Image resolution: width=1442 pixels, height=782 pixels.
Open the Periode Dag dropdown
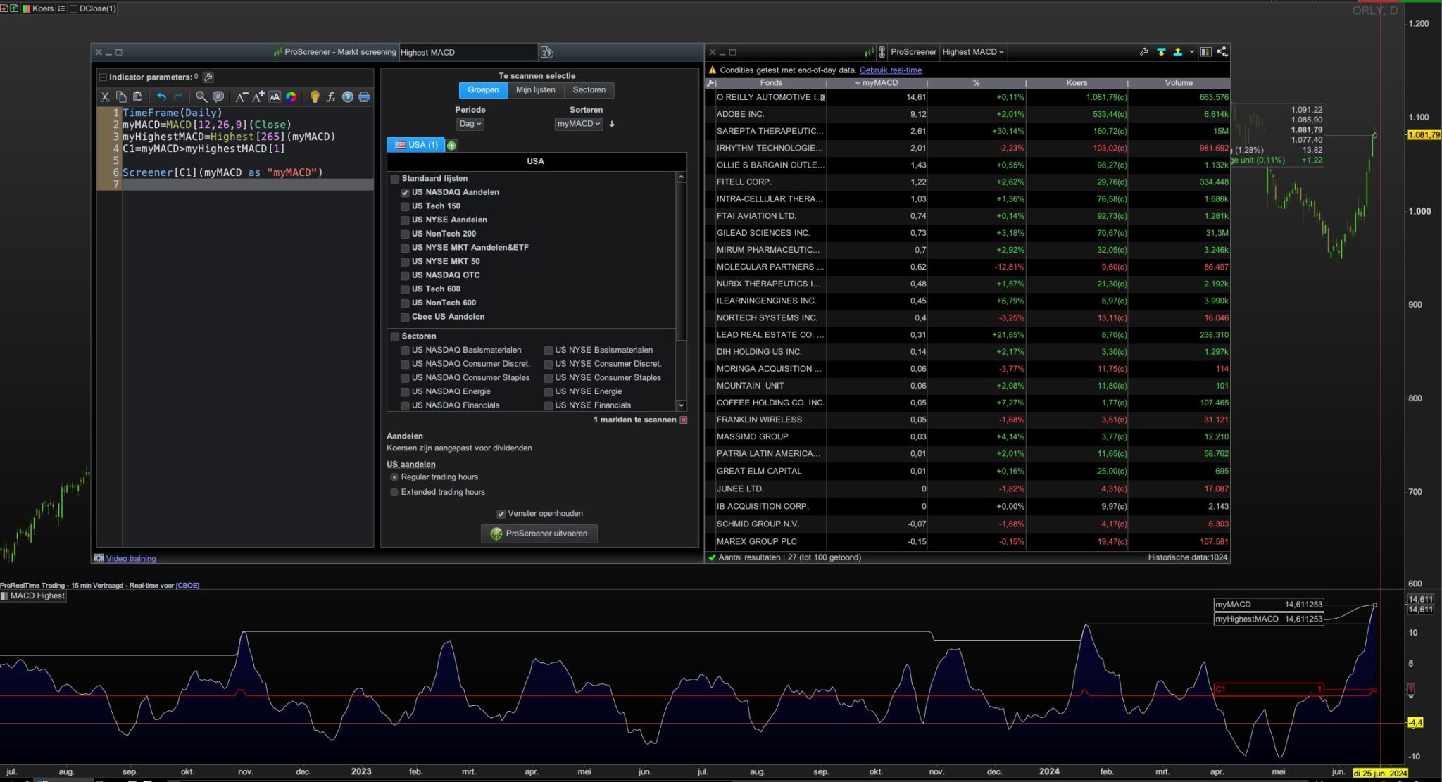[x=470, y=124]
